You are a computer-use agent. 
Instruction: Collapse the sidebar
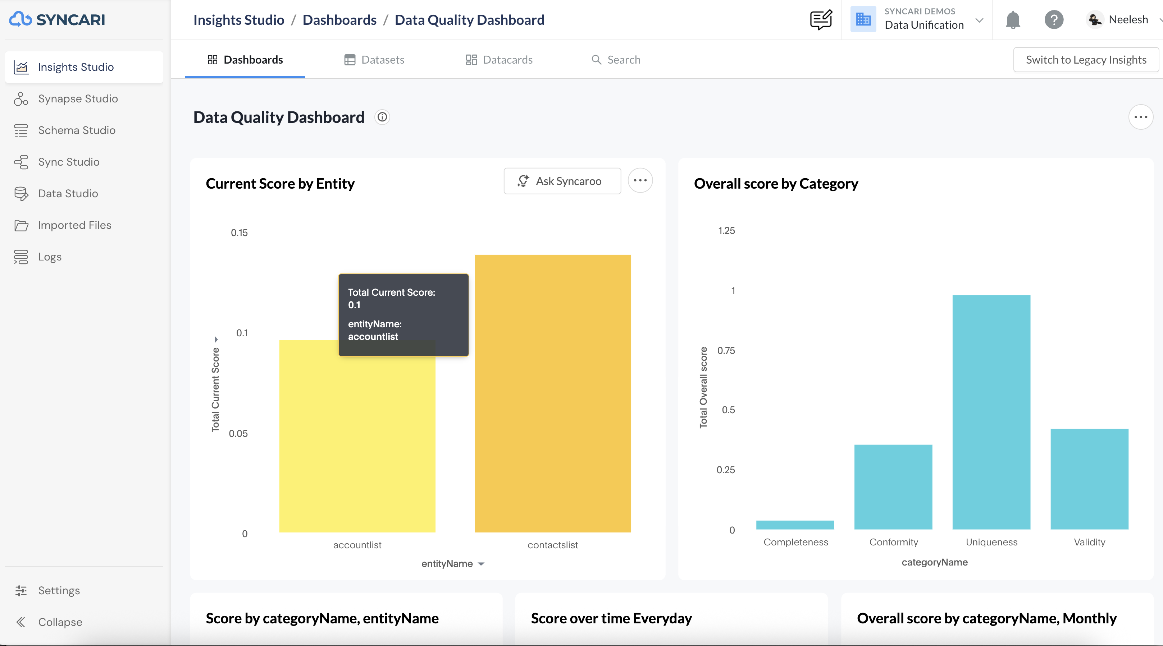click(84, 622)
